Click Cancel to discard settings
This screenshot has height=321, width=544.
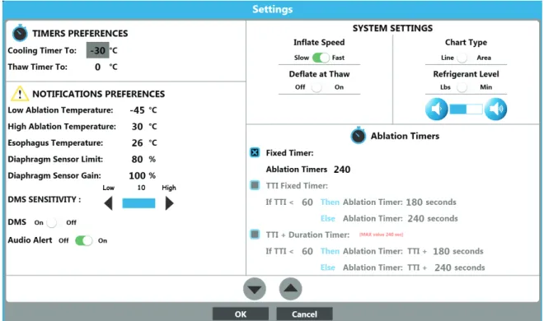[x=304, y=314]
